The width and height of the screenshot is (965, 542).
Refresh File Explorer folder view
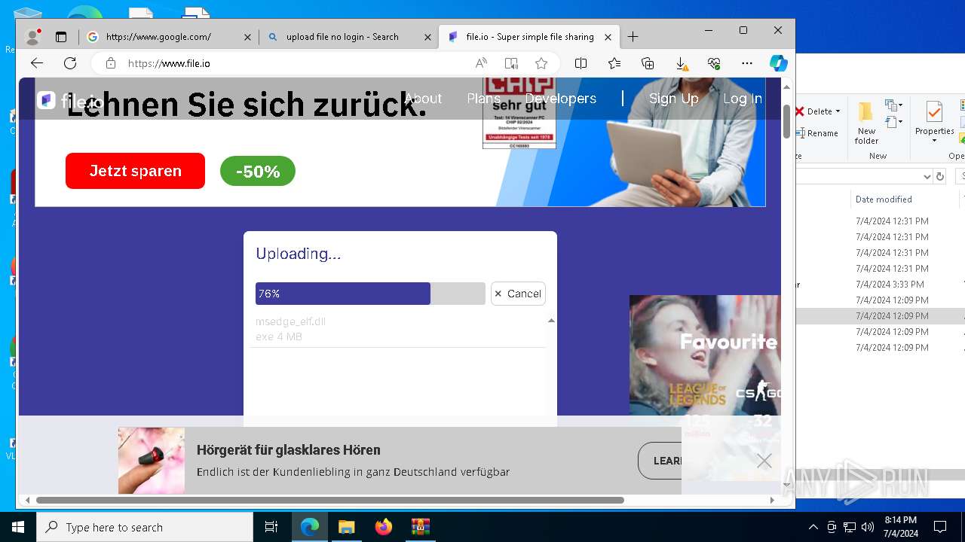(x=940, y=176)
